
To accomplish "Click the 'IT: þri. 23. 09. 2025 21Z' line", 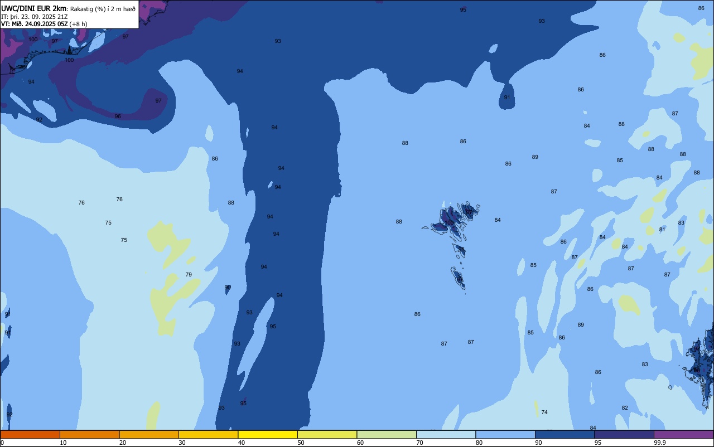I will [35, 17].
